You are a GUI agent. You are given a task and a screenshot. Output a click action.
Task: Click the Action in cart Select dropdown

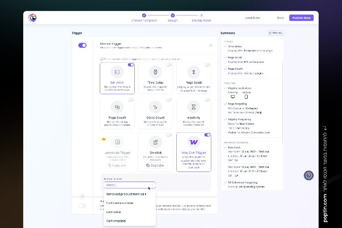(129, 185)
